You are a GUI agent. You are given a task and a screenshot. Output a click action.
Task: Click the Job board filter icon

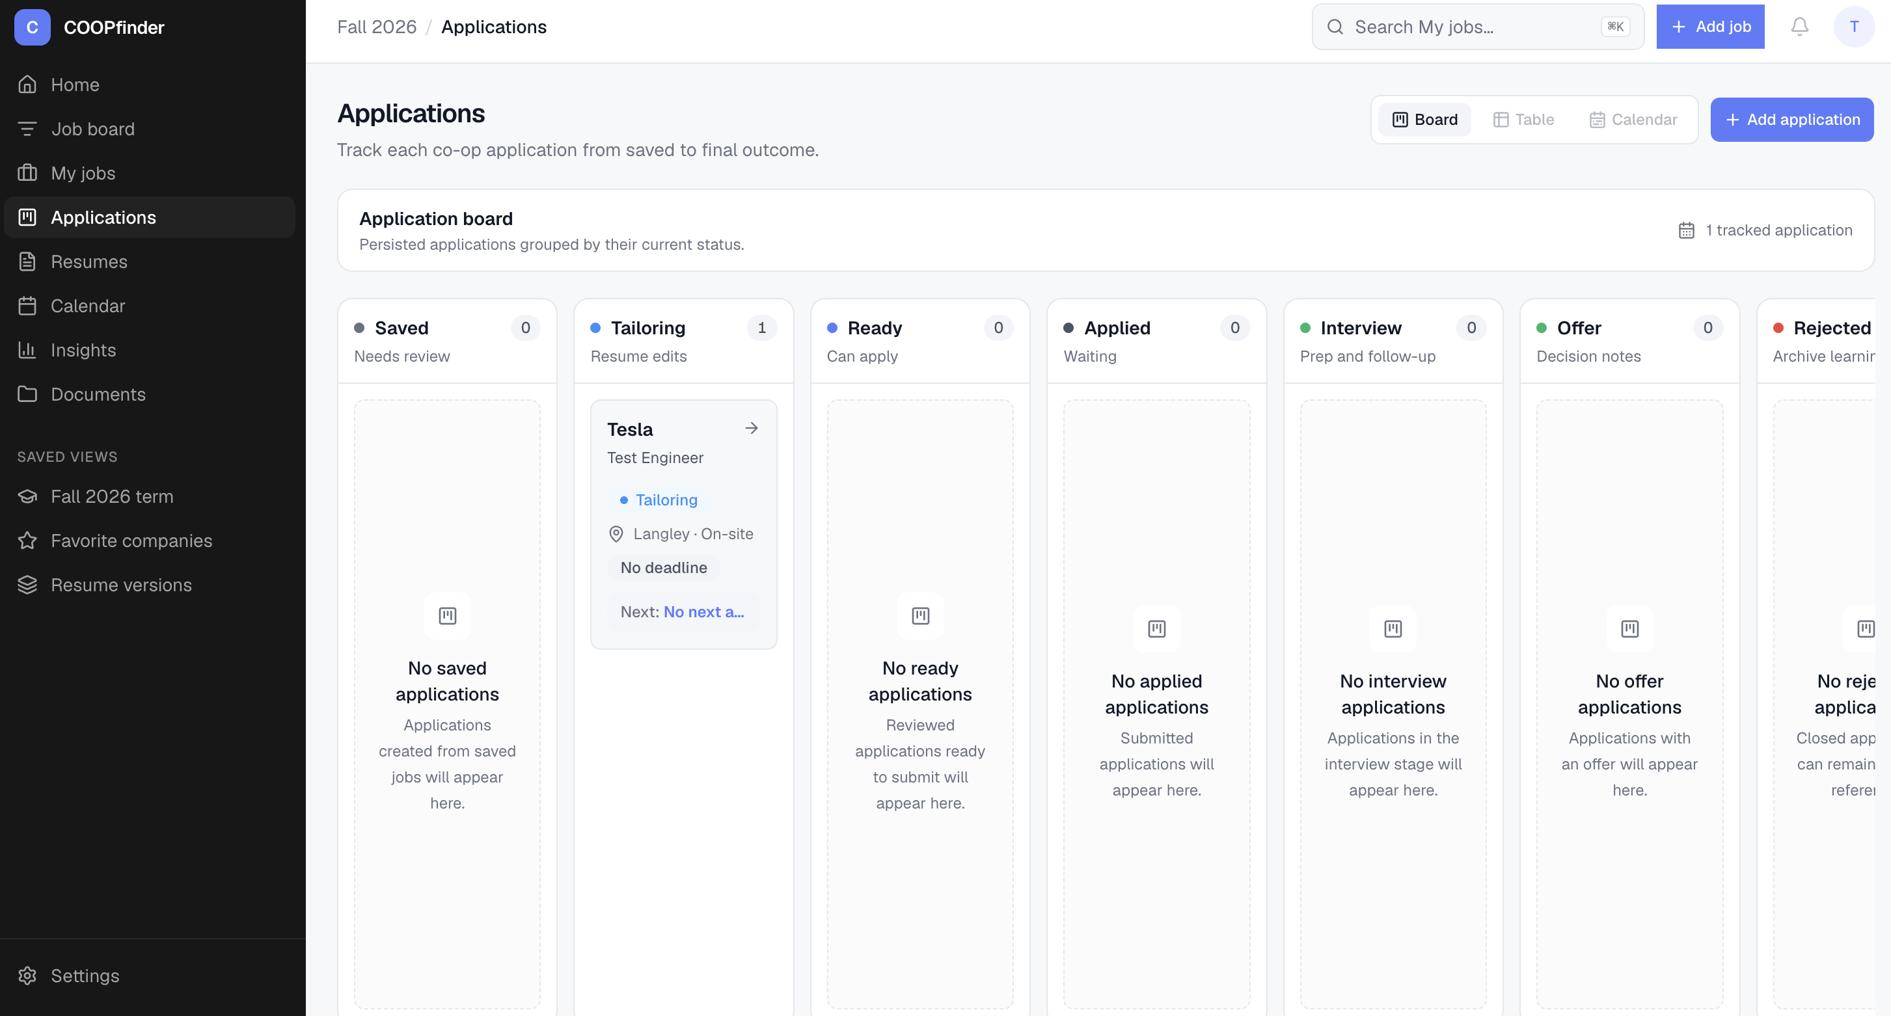point(27,128)
